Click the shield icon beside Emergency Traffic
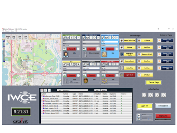 122,54
